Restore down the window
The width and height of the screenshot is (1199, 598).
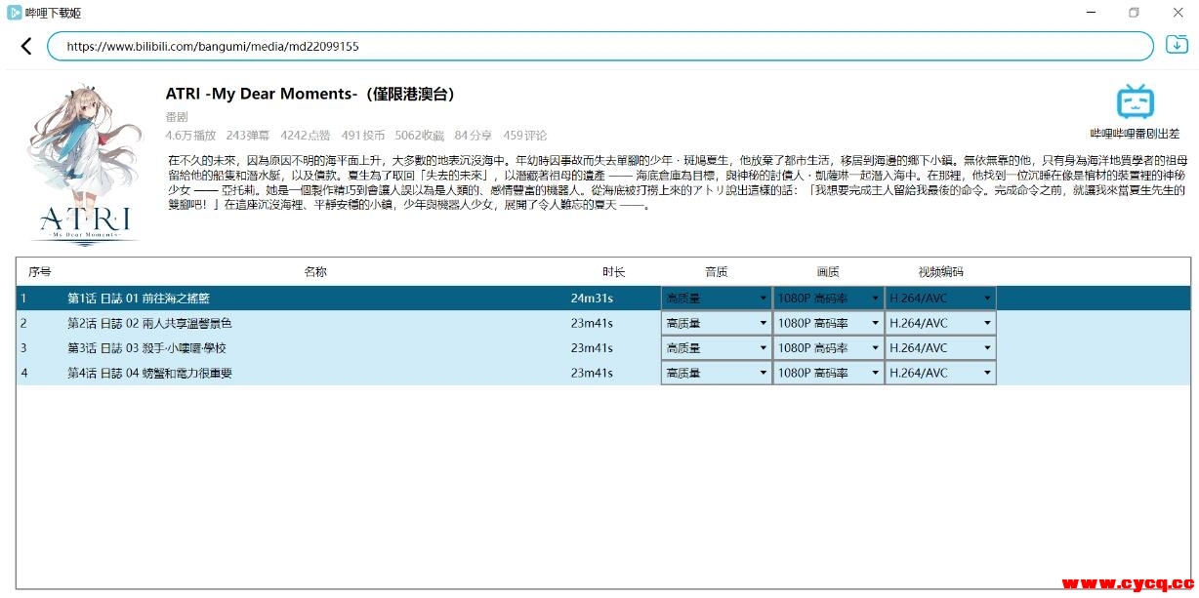tap(1134, 13)
